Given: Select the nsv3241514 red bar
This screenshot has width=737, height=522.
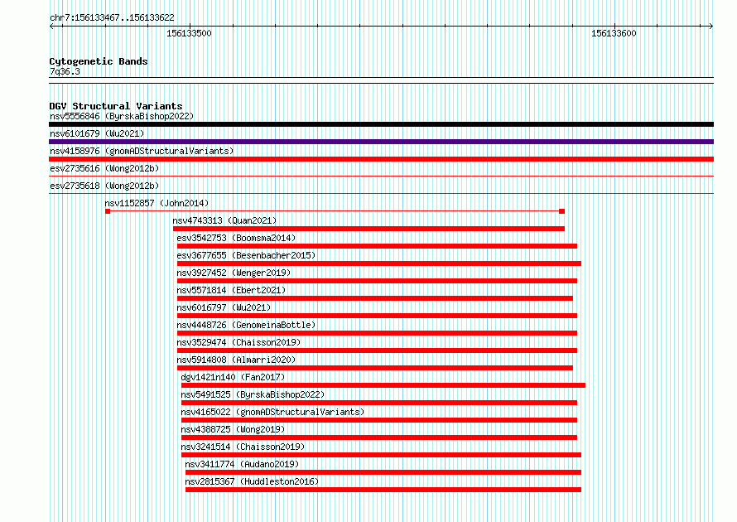Looking at the screenshot, I should click(381, 455).
